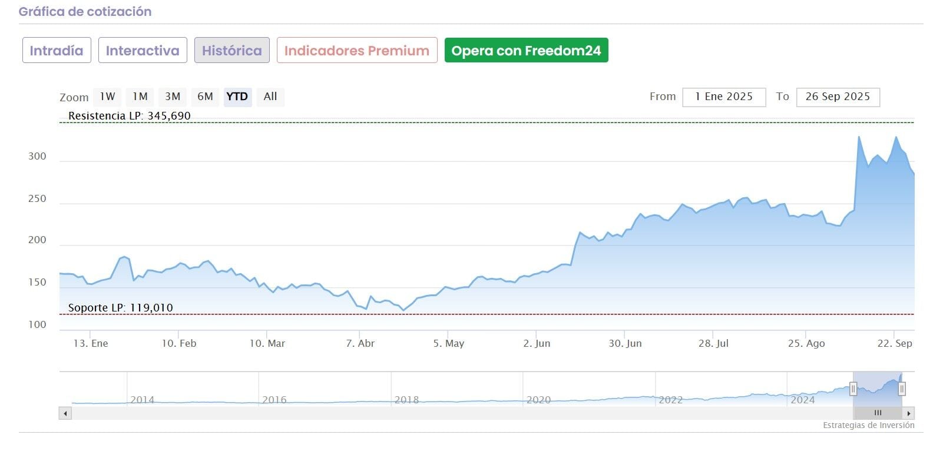This screenshot has height=451, width=943.
Task: Switch to the Intradía chart tab
Action: click(x=57, y=51)
